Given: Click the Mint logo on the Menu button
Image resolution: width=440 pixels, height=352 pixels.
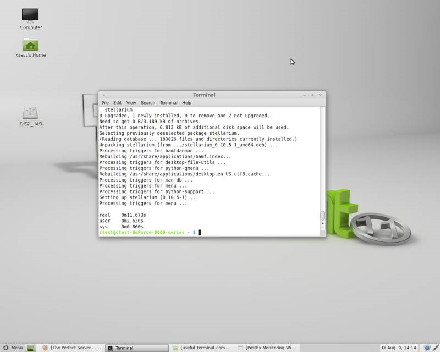Looking at the screenshot, I should (5, 348).
